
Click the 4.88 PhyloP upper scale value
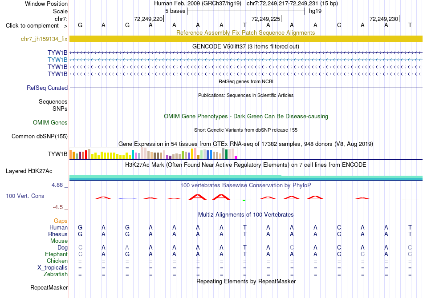[x=57, y=185]
